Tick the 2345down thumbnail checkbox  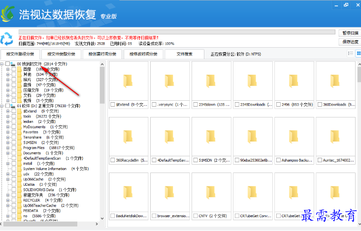click(196, 105)
